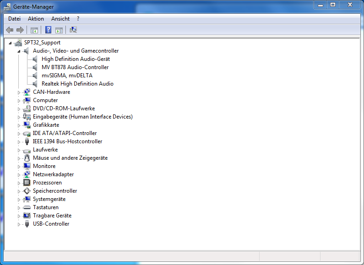Toggle the action pane toolbar icon
Screen dimensions: 364x265
click(x=59, y=30)
